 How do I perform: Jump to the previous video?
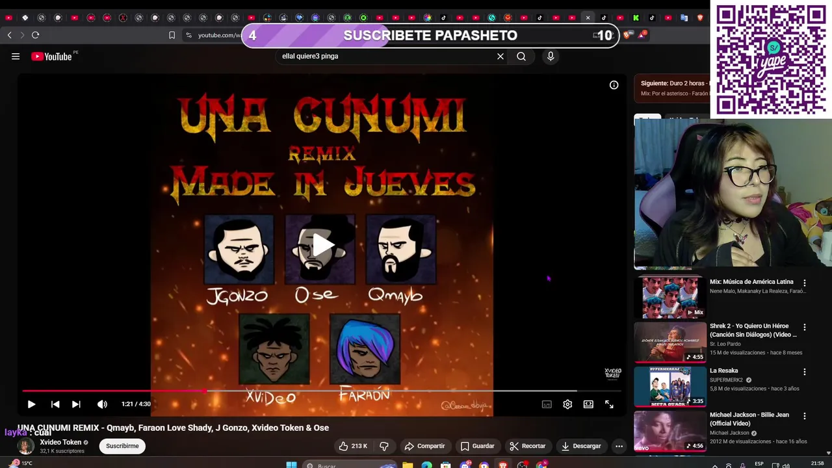point(55,404)
